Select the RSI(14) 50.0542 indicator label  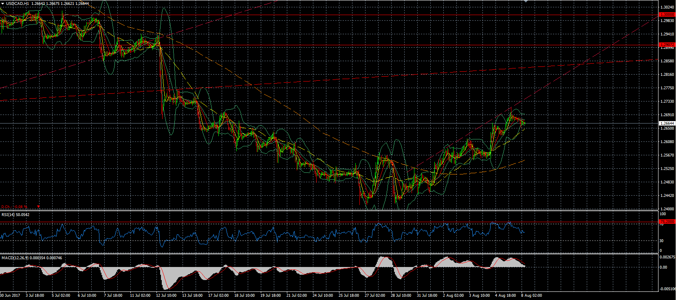[x=15, y=214]
